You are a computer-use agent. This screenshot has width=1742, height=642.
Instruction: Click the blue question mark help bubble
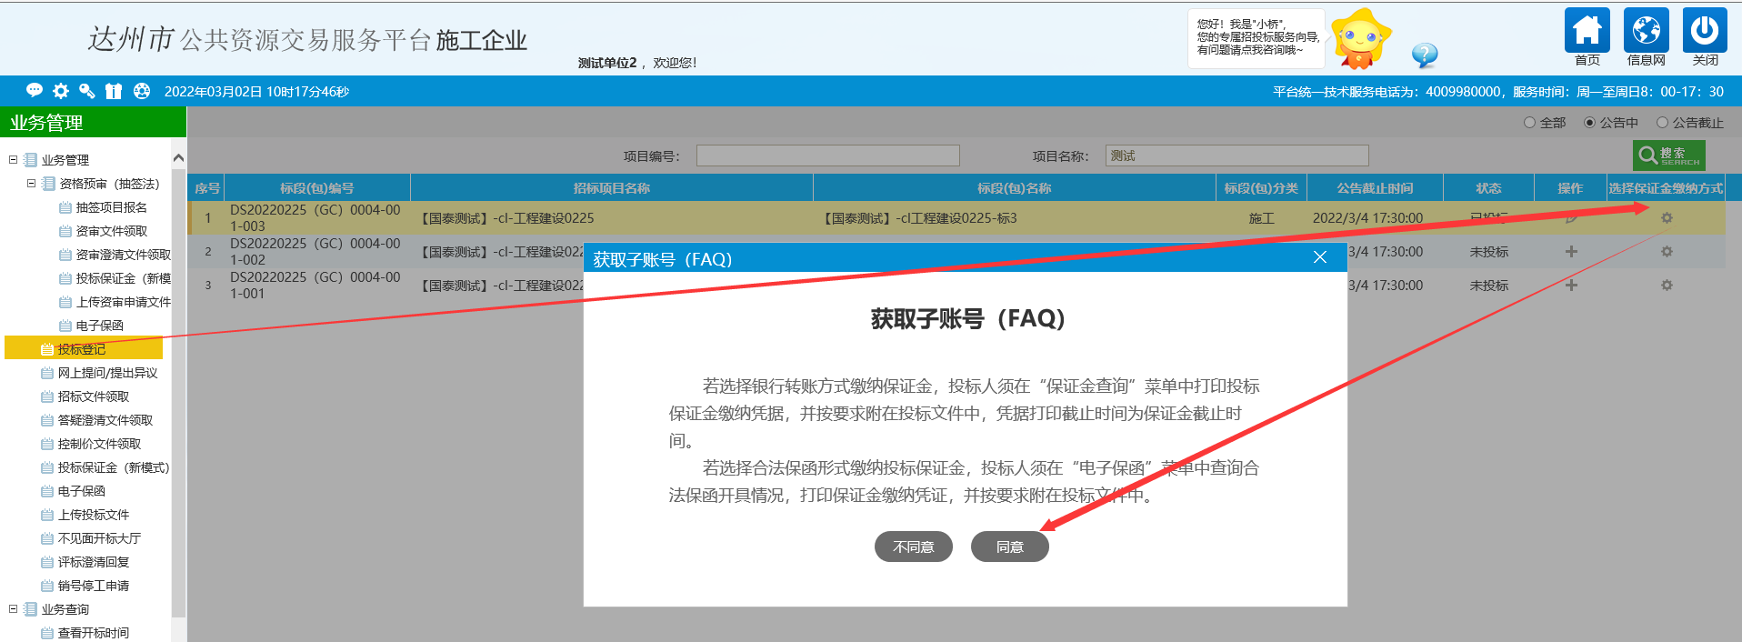click(1424, 55)
